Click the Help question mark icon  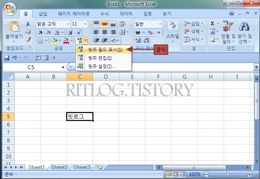[x=232, y=13]
